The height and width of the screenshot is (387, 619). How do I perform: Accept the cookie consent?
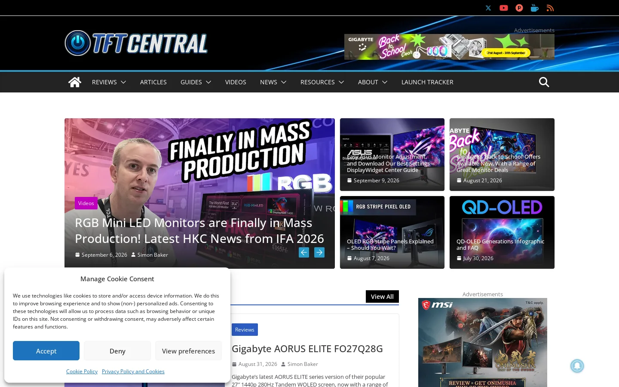click(x=46, y=351)
